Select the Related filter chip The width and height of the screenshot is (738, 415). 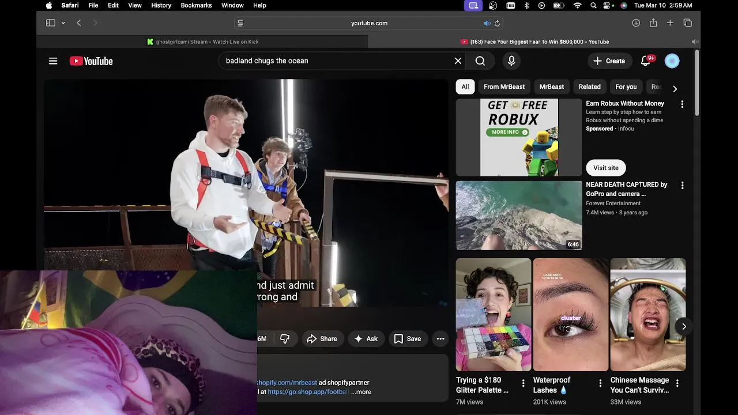[589, 87]
